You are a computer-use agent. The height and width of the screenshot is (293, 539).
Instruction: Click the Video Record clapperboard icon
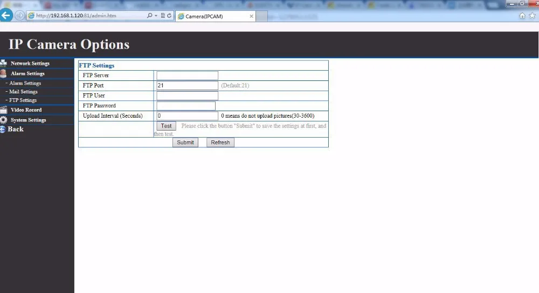3,110
